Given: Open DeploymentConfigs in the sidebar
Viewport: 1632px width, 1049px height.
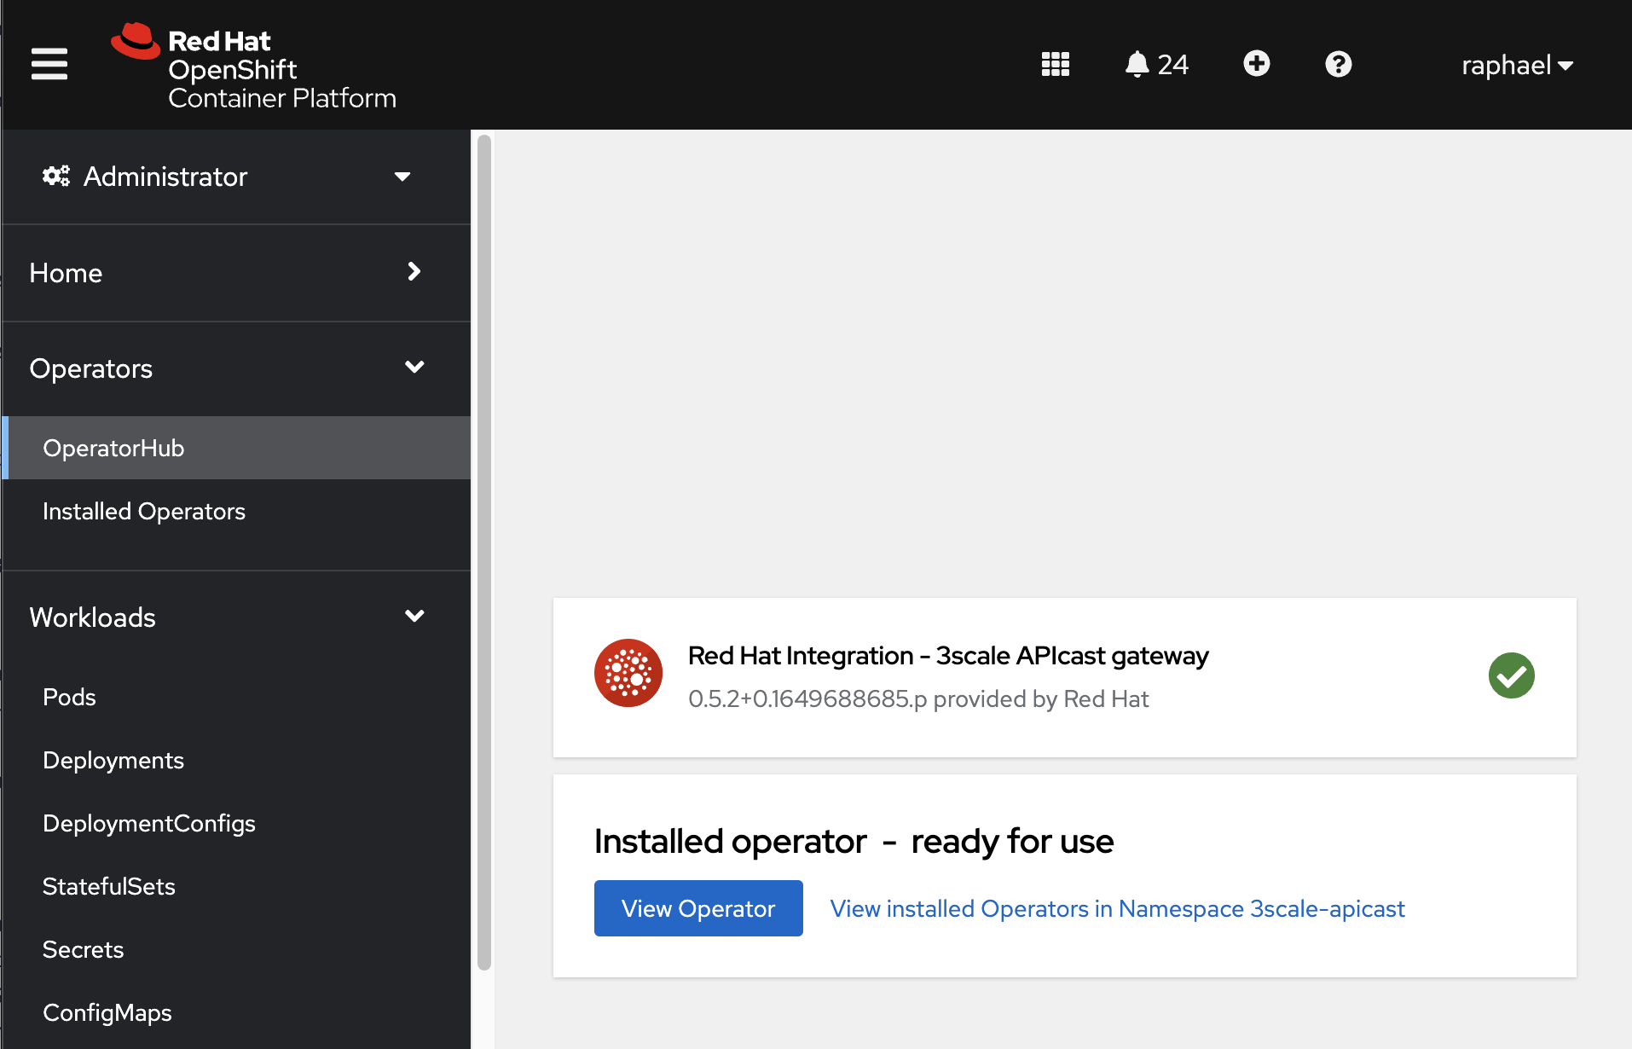Looking at the screenshot, I should [x=149, y=823].
